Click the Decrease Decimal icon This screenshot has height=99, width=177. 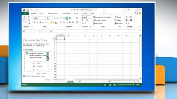pyautogui.click(x=85, y=23)
